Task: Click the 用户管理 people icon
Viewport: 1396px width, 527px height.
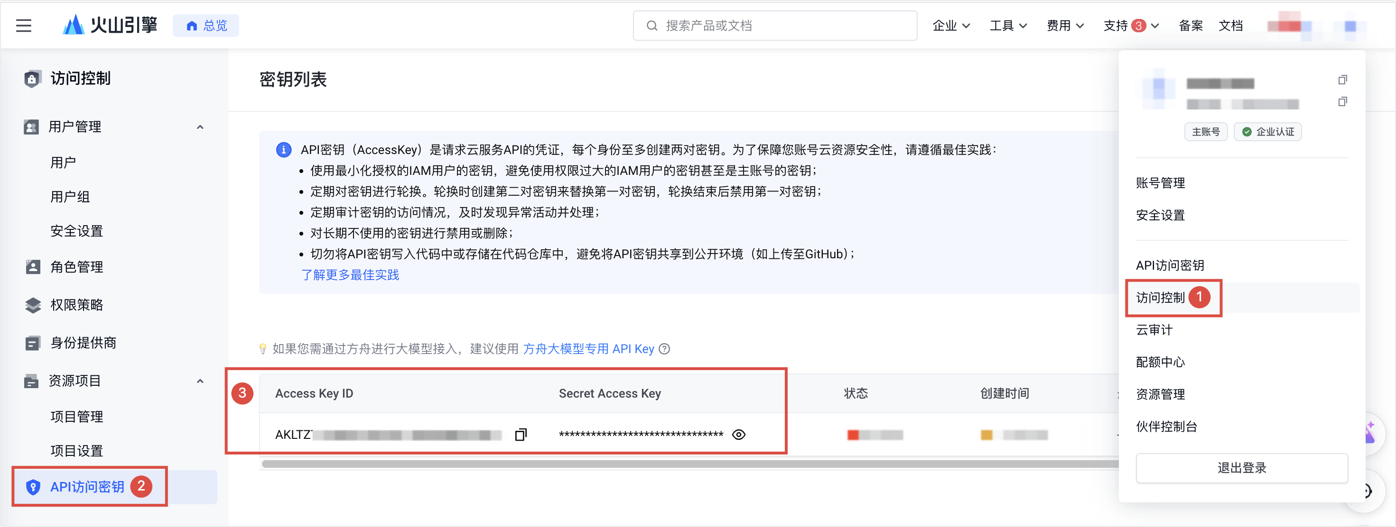Action: [31, 127]
